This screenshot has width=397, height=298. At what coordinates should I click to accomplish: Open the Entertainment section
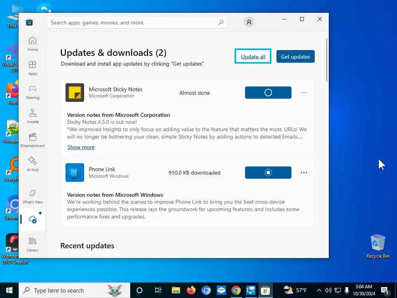[x=33, y=140]
